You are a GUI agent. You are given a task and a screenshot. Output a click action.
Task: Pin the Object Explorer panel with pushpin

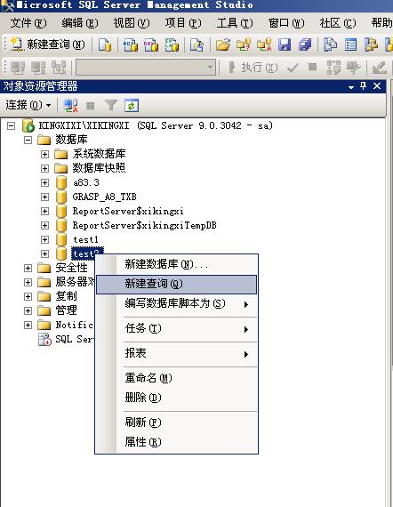click(x=364, y=86)
